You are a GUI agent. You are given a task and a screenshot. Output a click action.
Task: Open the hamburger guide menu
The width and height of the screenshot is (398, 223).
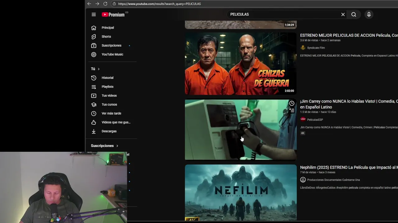[x=94, y=14]
